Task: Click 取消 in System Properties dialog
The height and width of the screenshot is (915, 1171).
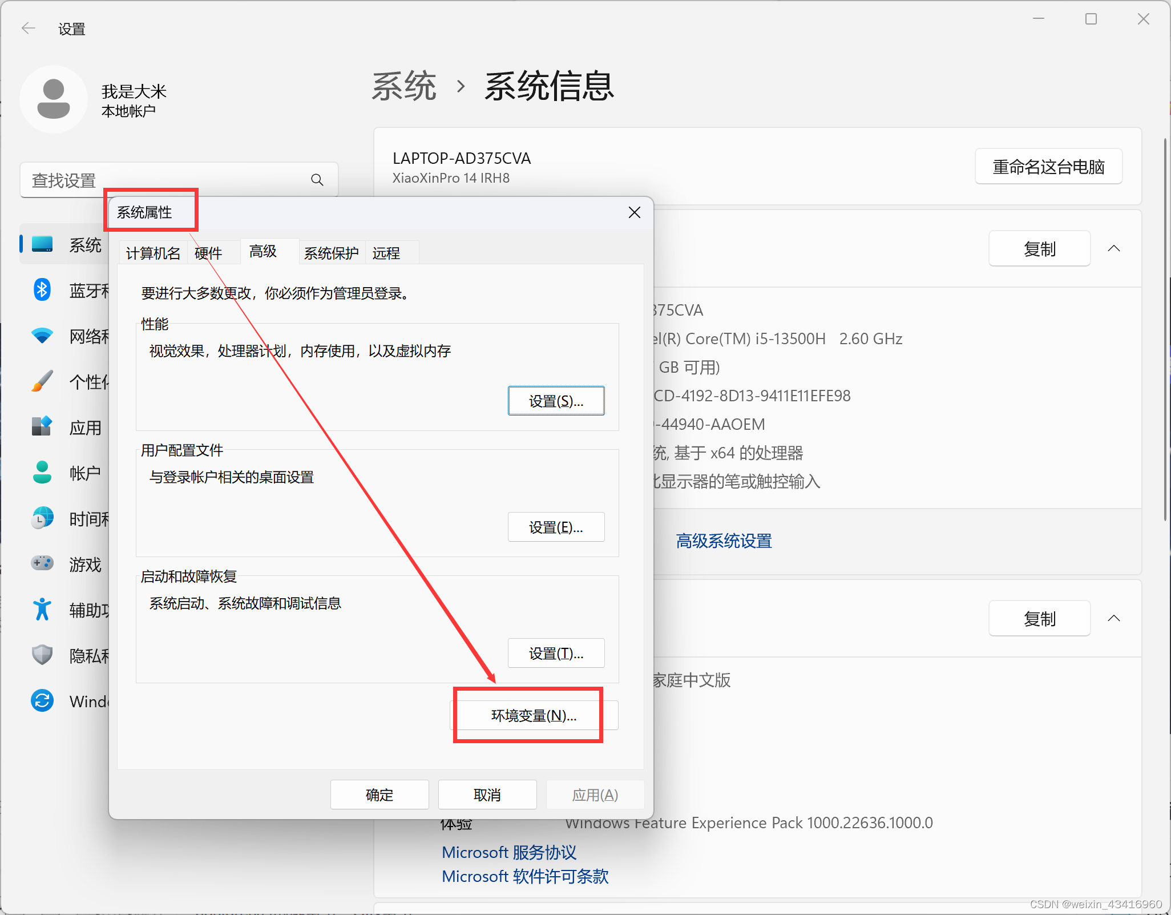Action: click(x=487, y=795)
